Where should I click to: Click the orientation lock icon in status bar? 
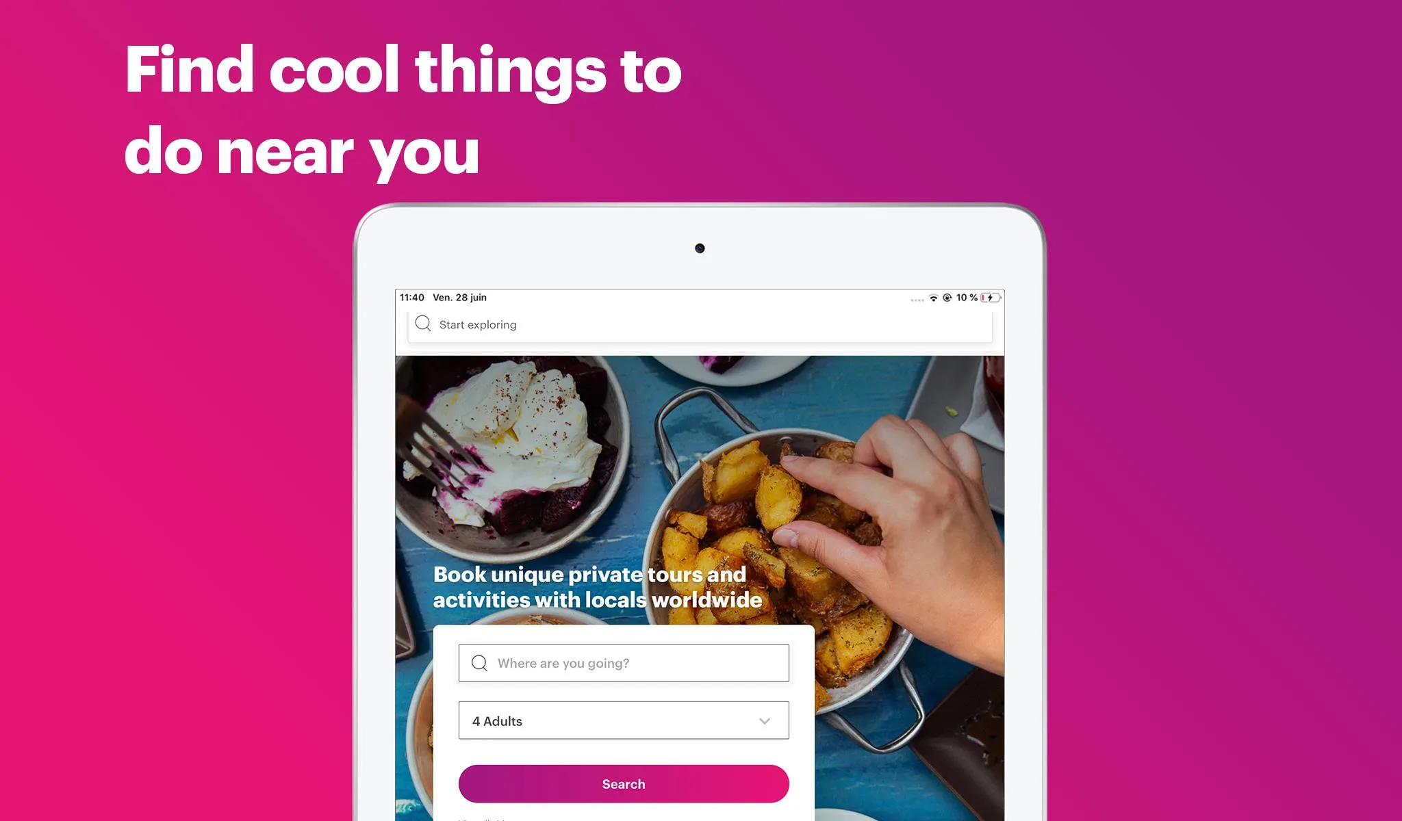coord(949,297)
